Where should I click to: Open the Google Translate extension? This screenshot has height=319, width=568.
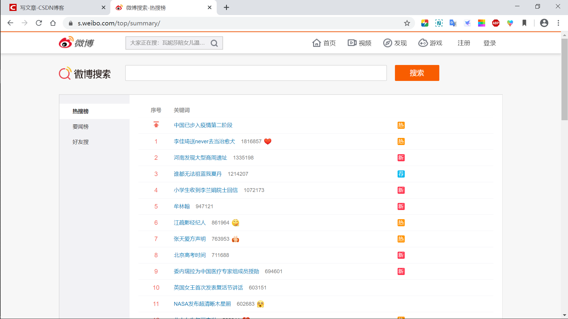pyautogui.click(x=453, y=23)
